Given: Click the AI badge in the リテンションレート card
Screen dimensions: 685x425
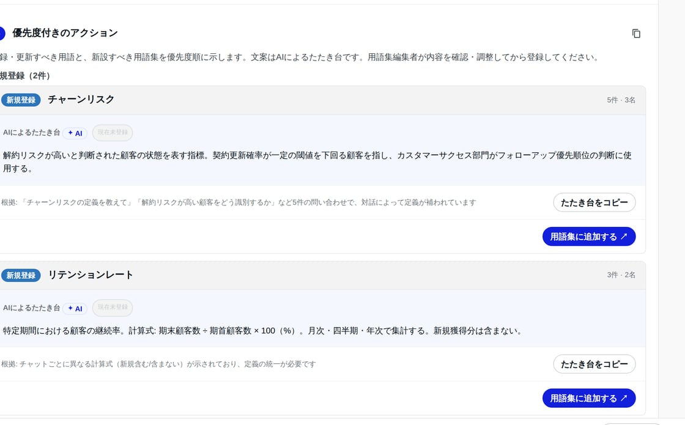Looking at the screenshot, I should tap(75, 308).
